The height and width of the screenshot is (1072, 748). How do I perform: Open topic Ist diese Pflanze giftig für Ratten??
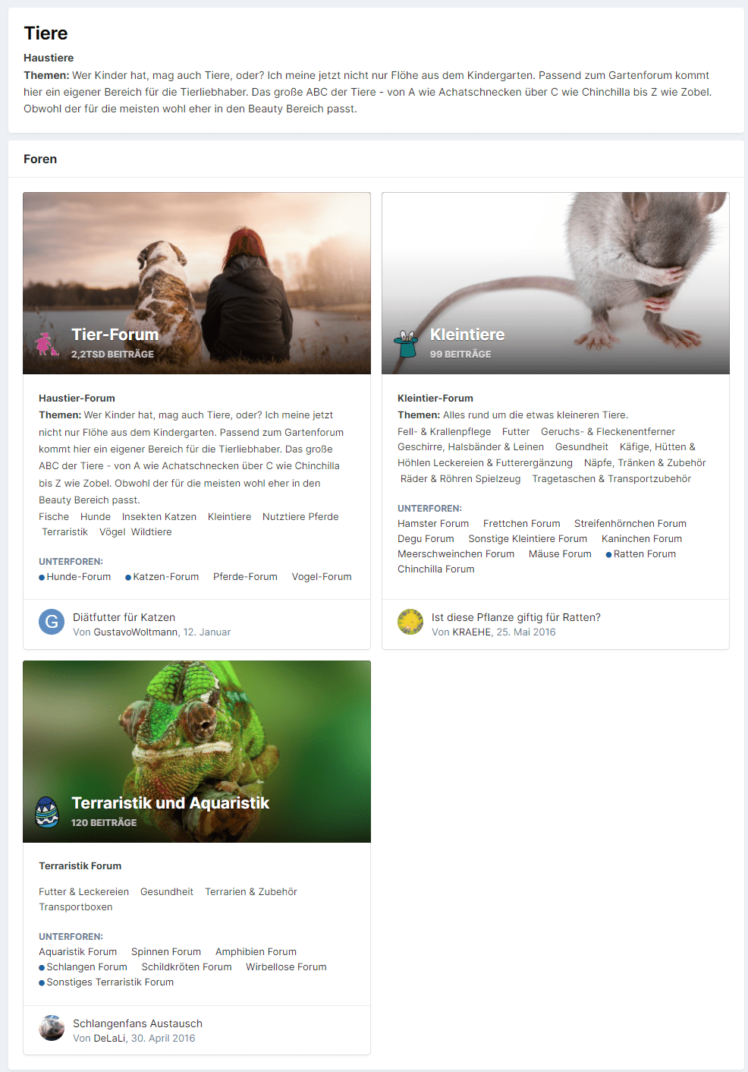click(516, 617)
